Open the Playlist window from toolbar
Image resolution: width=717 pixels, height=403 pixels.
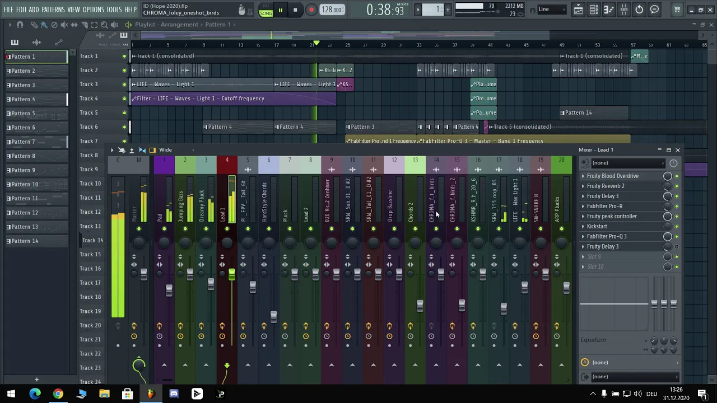(x=578, y=10)
